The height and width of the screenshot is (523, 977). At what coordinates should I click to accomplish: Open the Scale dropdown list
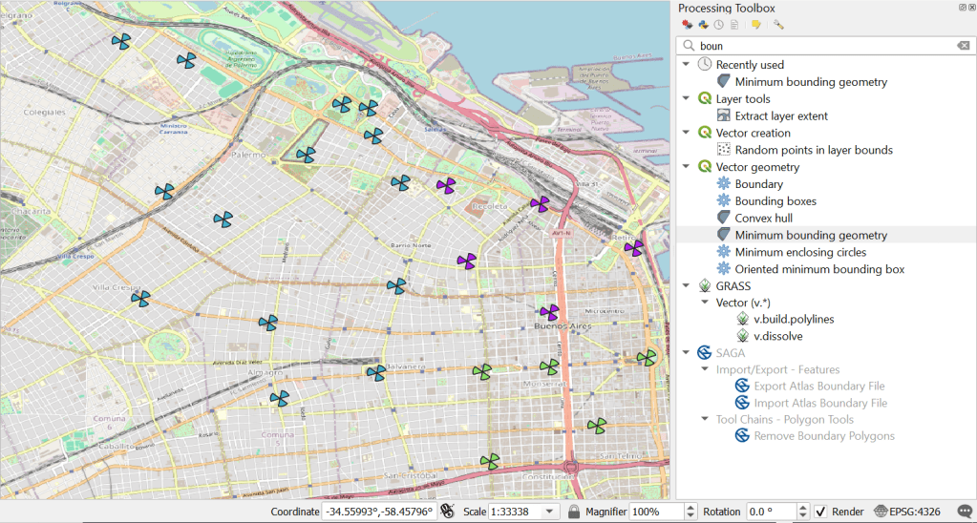coord(549,512)
